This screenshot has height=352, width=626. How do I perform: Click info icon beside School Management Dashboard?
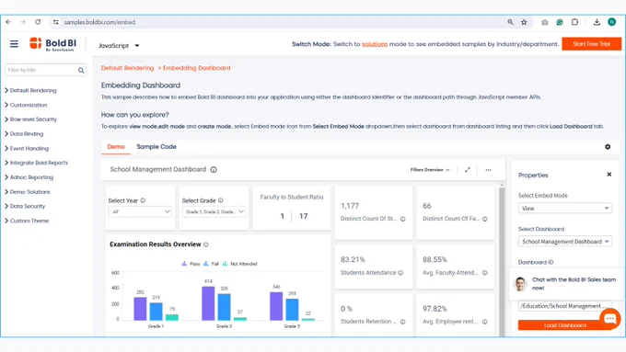[214, 170]
